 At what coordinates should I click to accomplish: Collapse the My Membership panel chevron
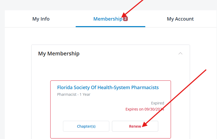click(x=180, y=54)
